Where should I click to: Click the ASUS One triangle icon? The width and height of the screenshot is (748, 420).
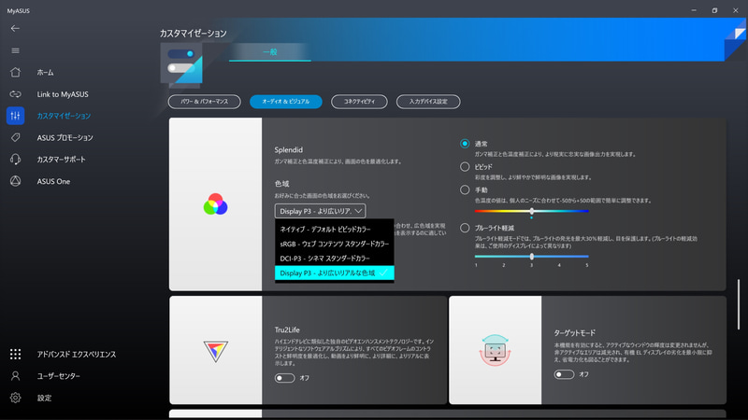tap(15, 181)
